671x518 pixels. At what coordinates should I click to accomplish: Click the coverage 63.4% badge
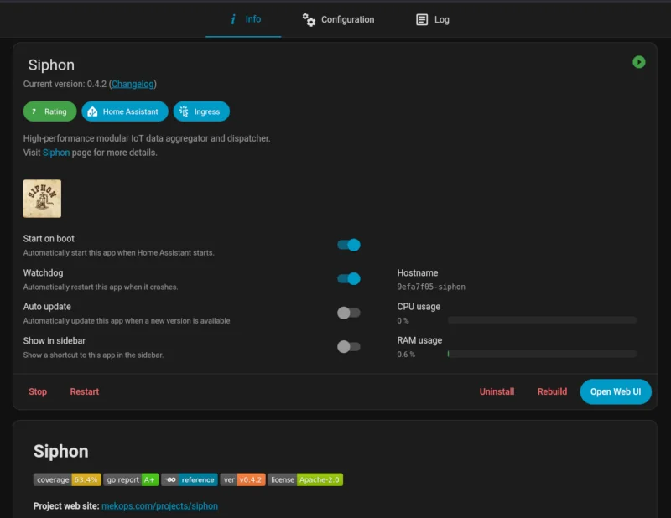point(67,479)
